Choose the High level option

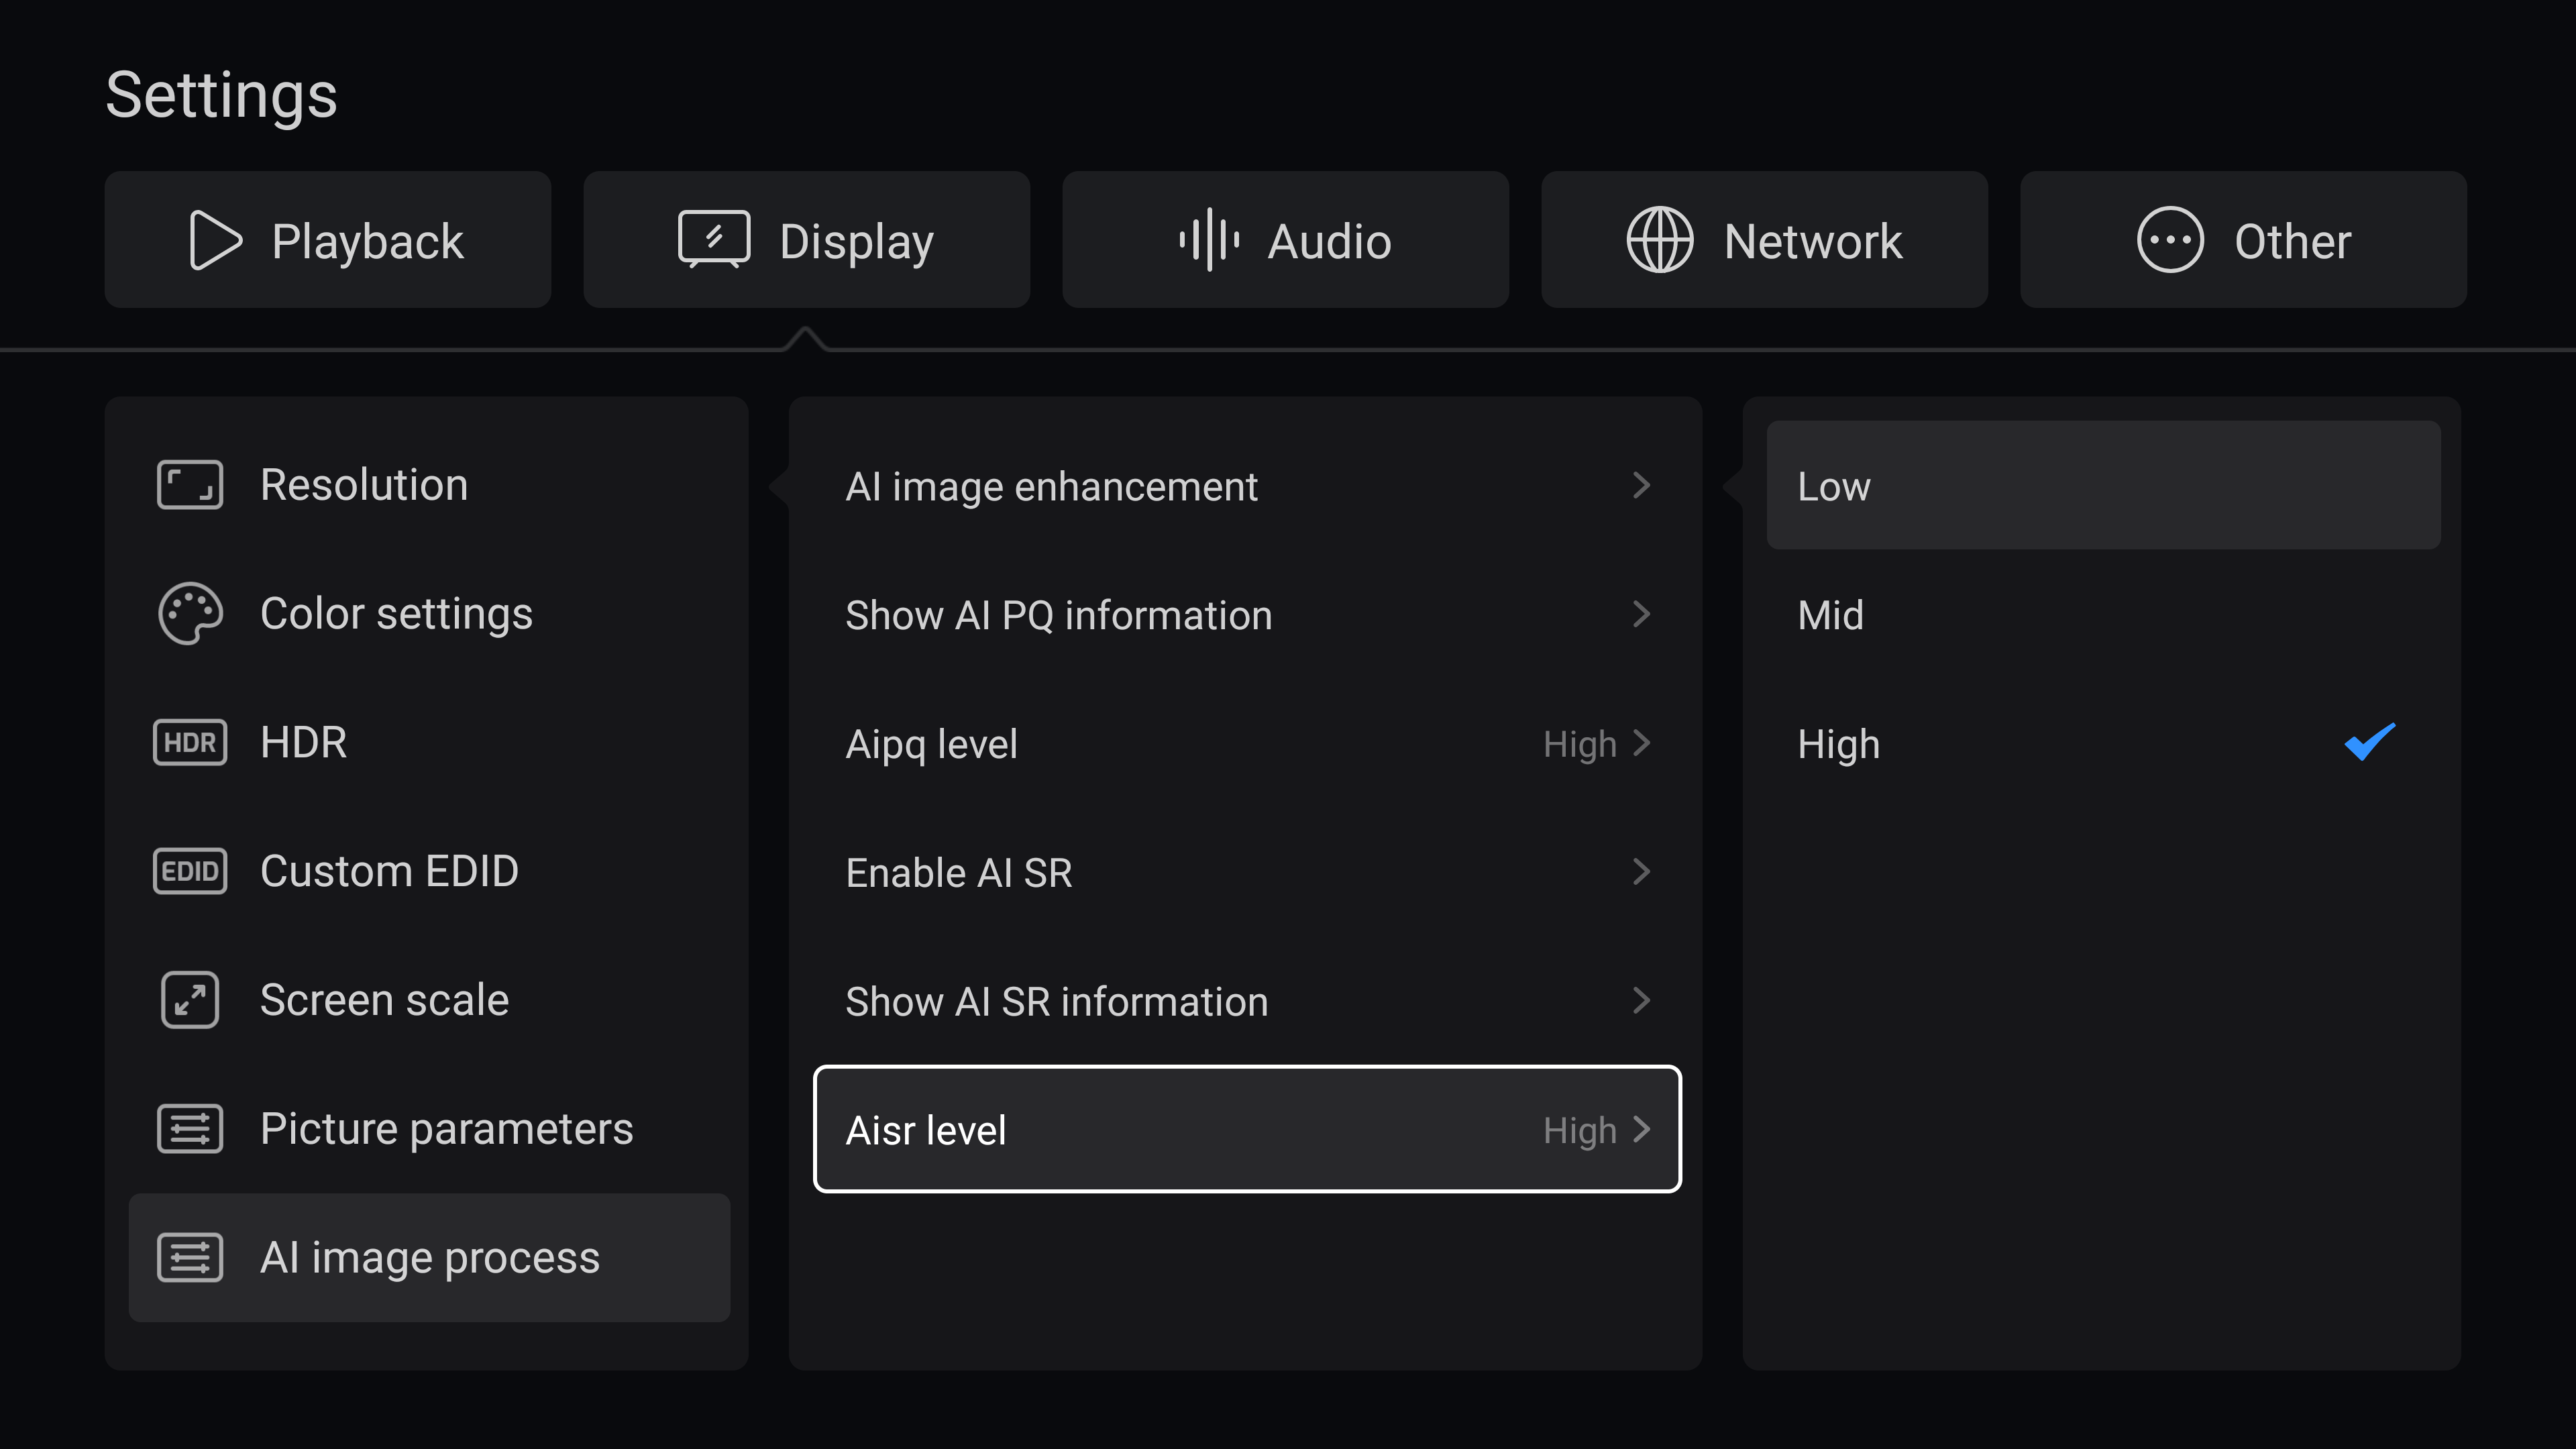[2104, 743]
